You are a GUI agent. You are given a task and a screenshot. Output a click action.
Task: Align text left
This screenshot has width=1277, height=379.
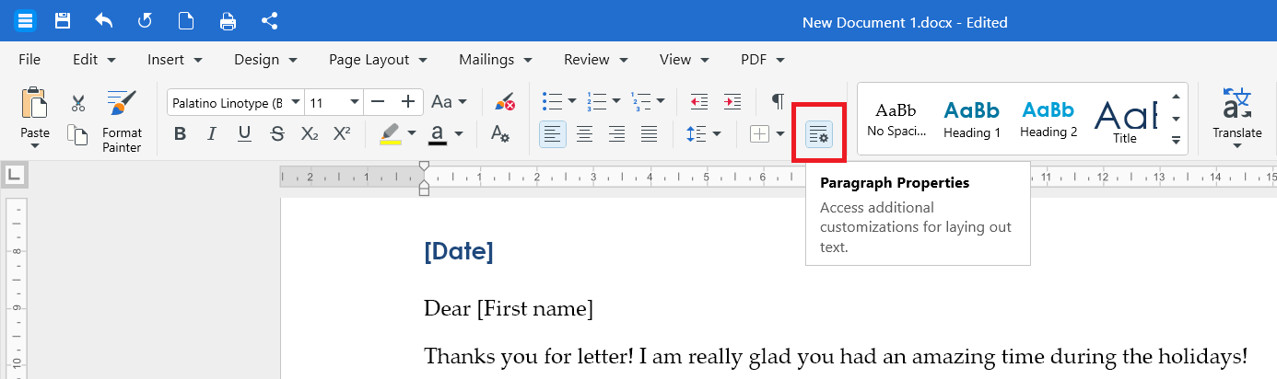tap(553, 134)
